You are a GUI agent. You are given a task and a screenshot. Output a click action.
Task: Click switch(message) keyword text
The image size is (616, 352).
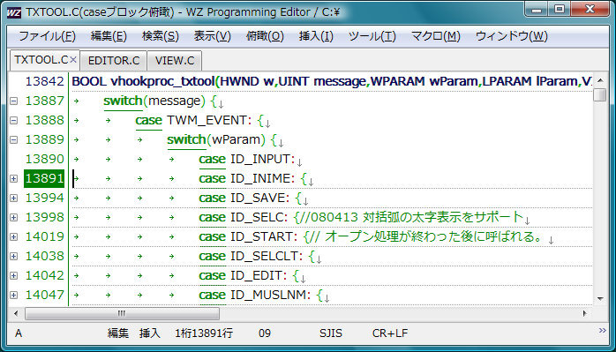tap(154, 101)
